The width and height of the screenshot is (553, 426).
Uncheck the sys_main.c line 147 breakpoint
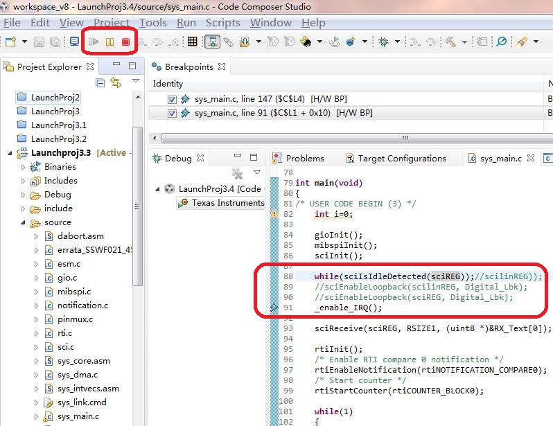[172, 100]
